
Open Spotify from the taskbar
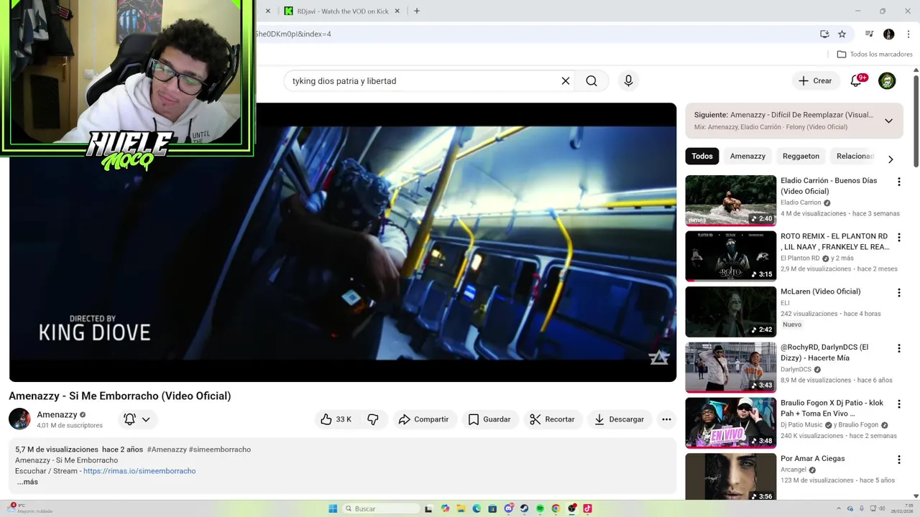point(540,508)
